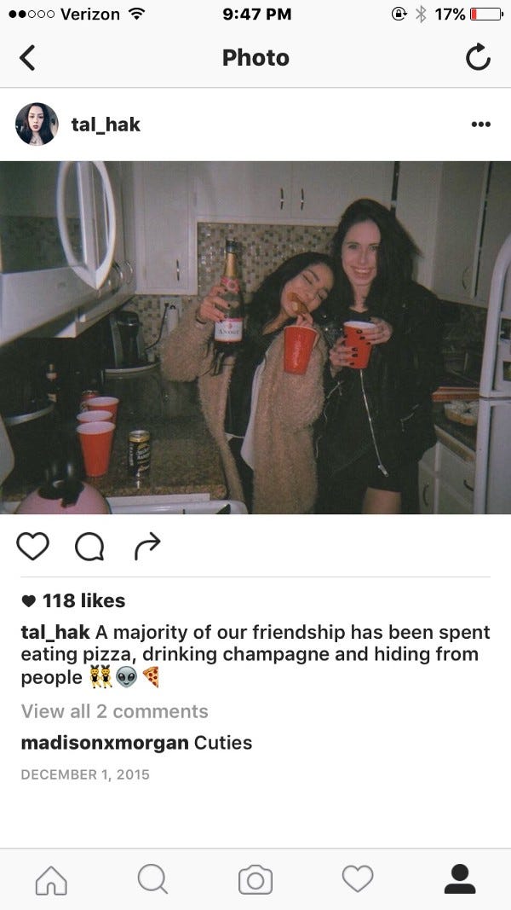This screenshot has height=910, width=511.
Task: Open the madisonxmorgan commenter profile
Action: (105, 743)
